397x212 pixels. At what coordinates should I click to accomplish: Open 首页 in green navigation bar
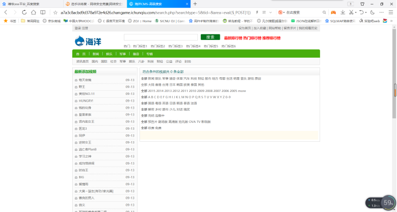(x=81, y=54)
